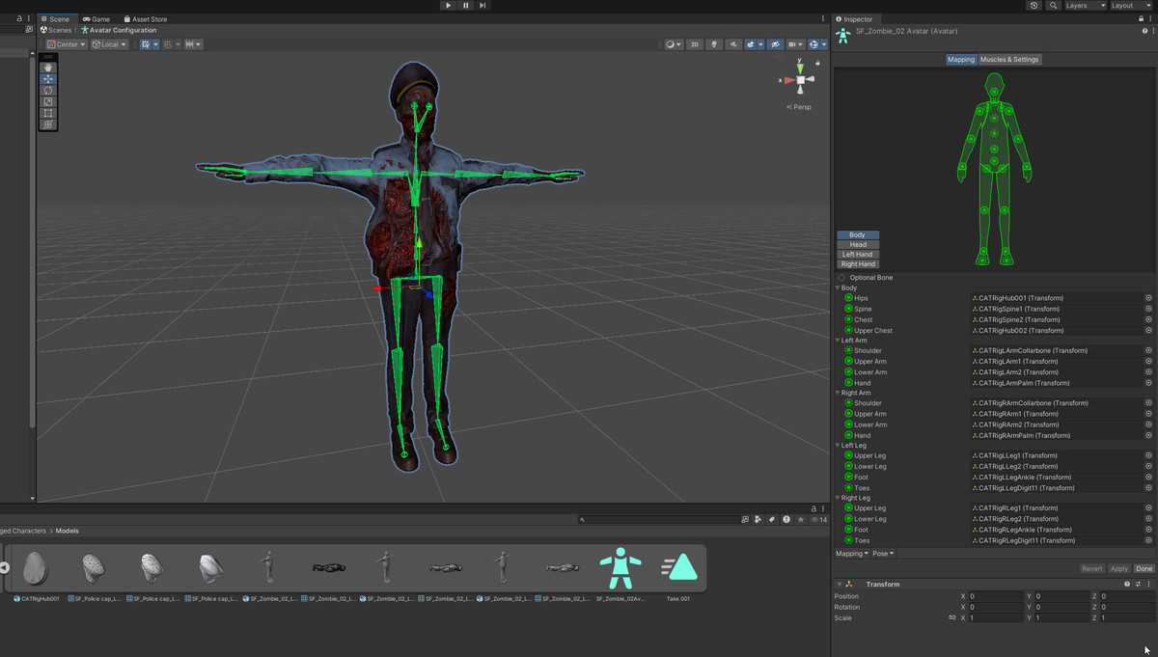This screenshot has height=657, width=1158.
Task: Click the Revert button
Action: point(1091,569)
